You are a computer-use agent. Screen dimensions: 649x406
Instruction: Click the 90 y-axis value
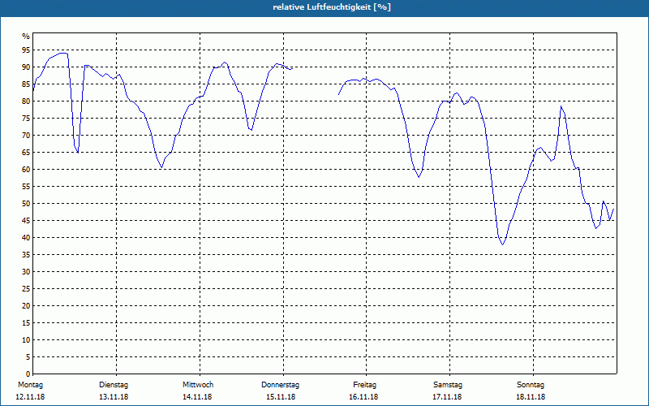pyautogui.click(x=26, y=67)
